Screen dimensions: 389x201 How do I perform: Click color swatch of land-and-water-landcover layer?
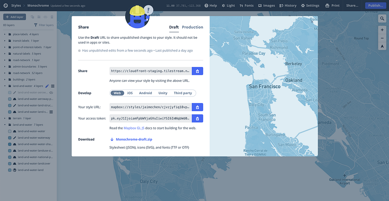click(x=10, y=164)
